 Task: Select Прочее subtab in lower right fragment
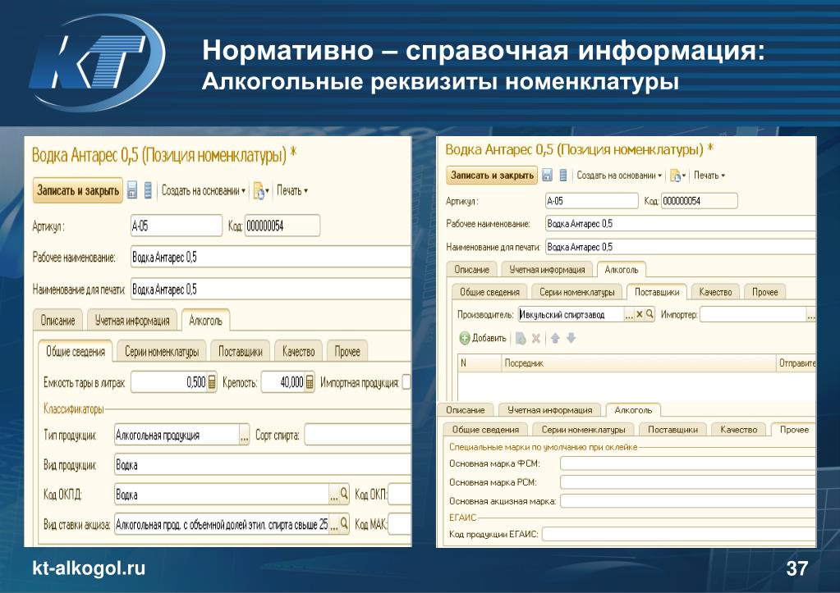pyautogui.click(x=794, y=429)
